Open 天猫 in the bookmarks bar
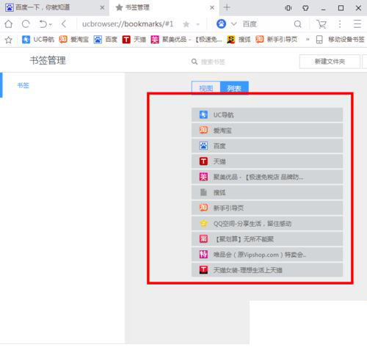Viewport: 367px width, 355px height. pyautogui.click(x=134, y=40)
